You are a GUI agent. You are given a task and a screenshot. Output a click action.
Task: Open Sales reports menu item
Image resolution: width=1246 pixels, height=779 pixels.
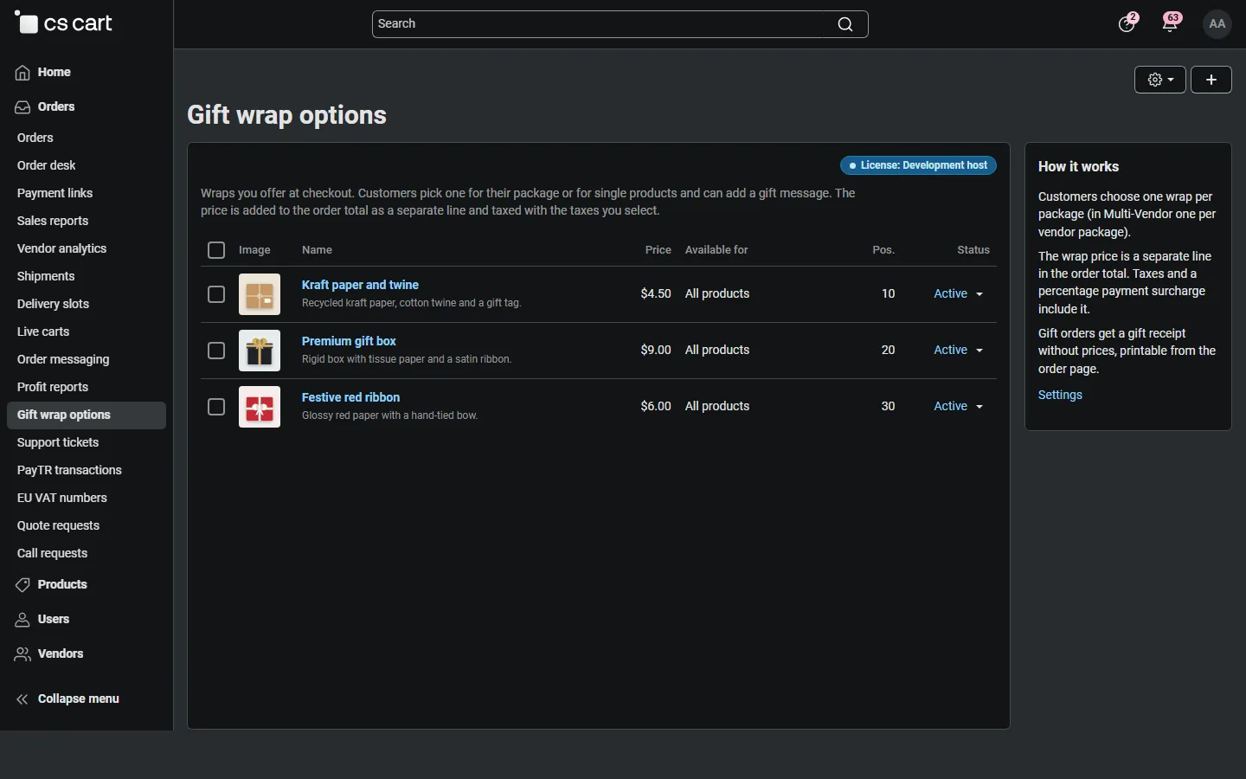(x=53, y=221)
